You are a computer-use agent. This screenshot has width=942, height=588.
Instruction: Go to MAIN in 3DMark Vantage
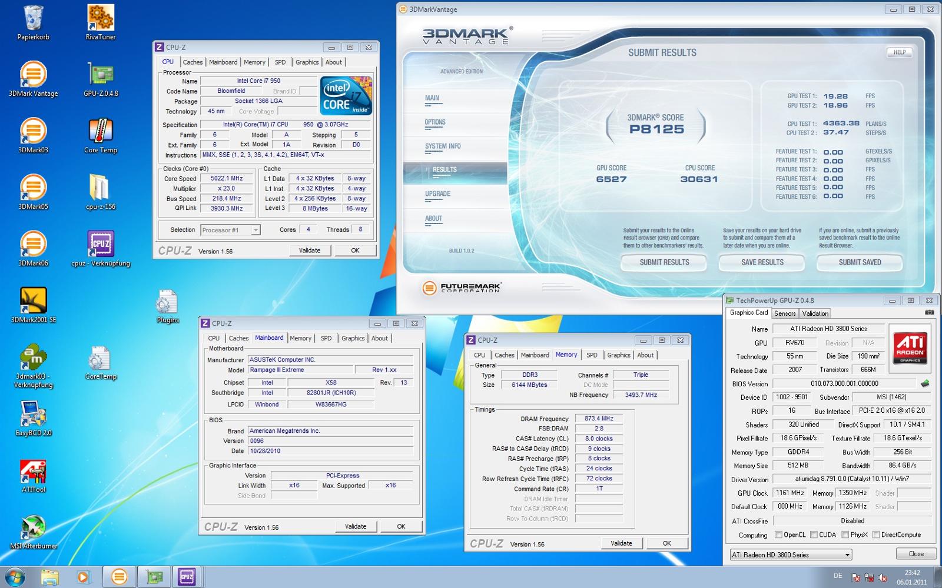[432, 98]
